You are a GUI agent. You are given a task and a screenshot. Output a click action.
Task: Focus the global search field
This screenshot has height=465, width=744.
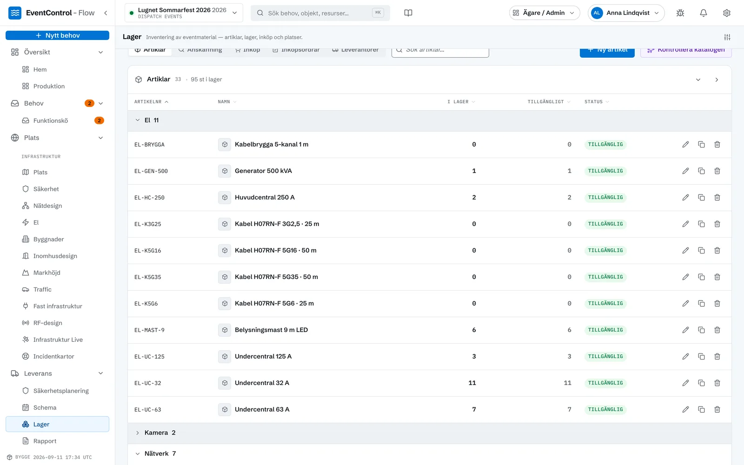320,13
